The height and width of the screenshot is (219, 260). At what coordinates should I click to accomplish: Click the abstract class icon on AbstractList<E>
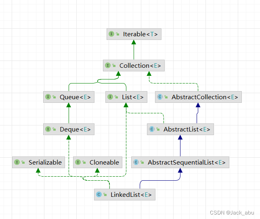pyautogui.click(x=152, y=129)
